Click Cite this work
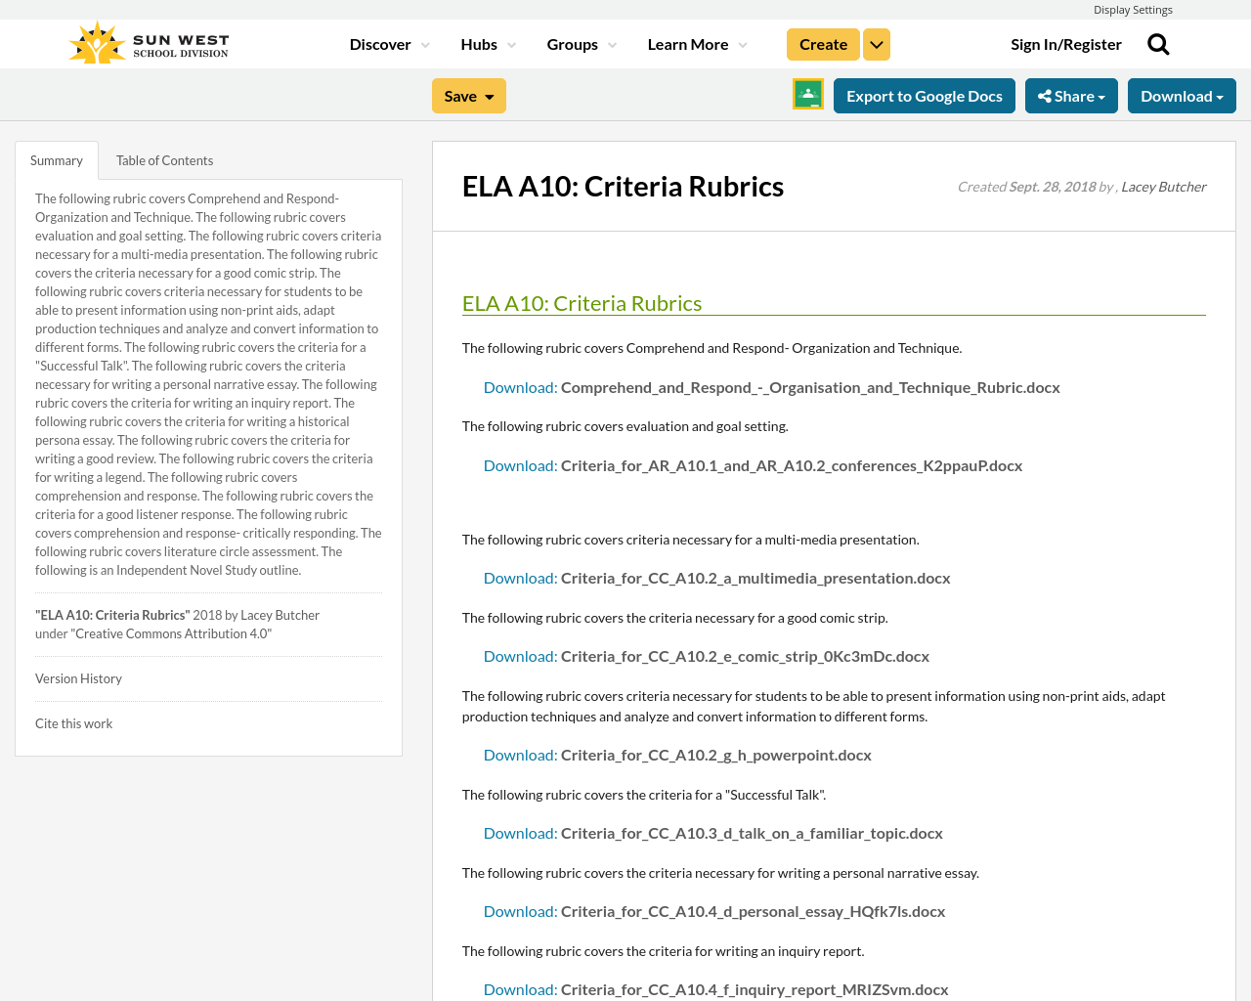1251x1001 pixels. [x=73, y=723]
